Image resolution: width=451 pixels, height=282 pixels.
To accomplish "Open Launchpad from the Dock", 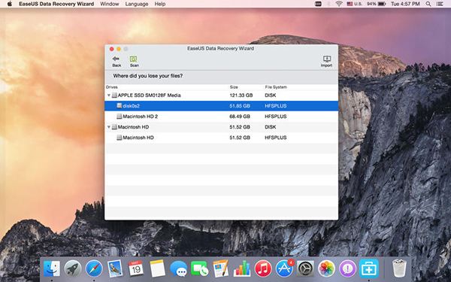I will (x=73, y=268).
